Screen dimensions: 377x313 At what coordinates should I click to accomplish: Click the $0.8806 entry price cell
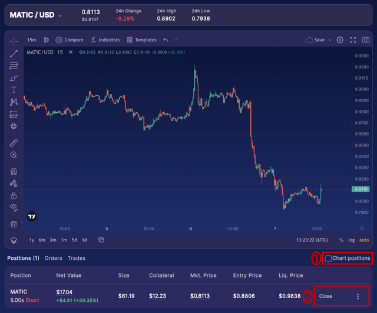point(244,296)
